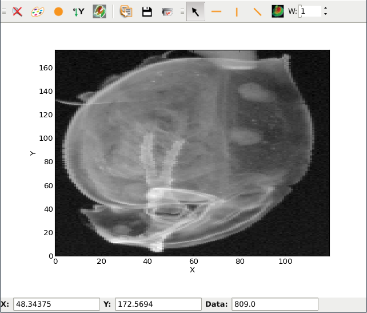Save the plot with floppy disk icon
This screenshot has height=313, width=367.
pyautogui.click(x=147, y=11)
